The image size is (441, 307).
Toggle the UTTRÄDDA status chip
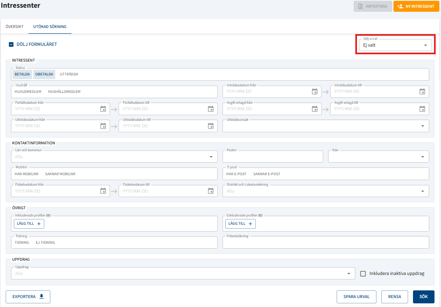pos(69,74)
